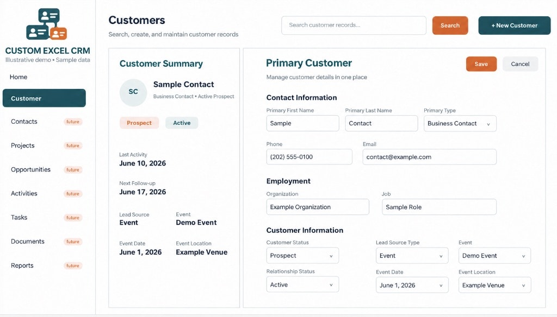Click the Search customer records field
The image size is (557, 317).
354,25
